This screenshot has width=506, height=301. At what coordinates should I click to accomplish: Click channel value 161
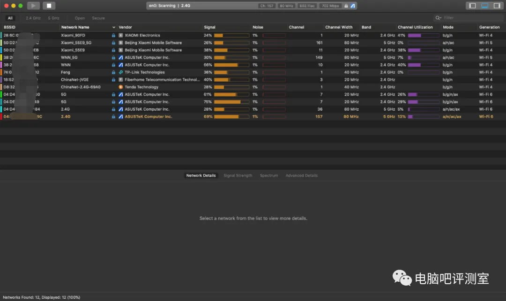319,43
